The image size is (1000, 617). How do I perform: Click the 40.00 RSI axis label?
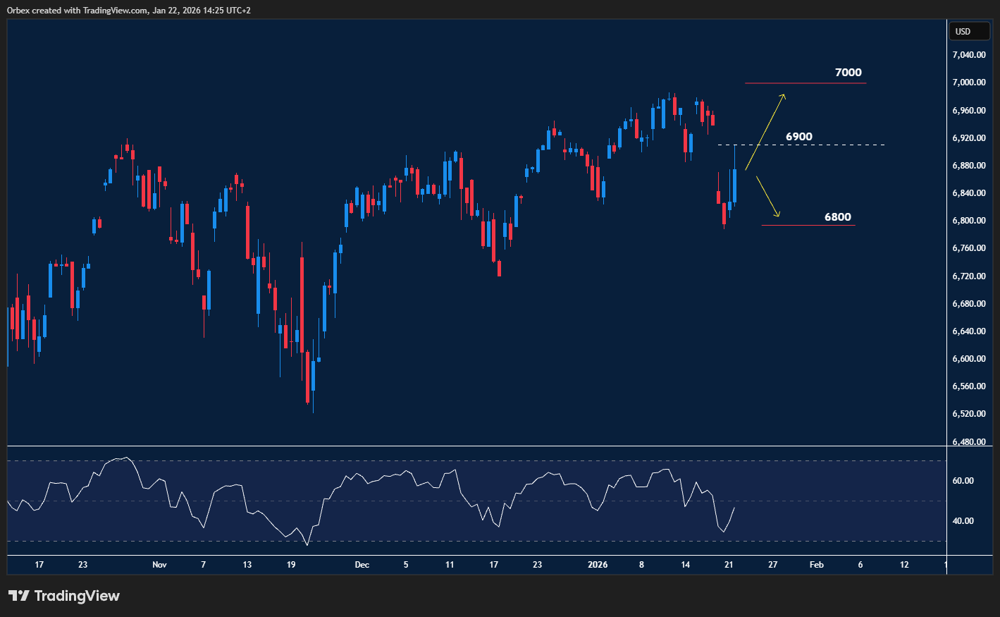click(963, 521)
